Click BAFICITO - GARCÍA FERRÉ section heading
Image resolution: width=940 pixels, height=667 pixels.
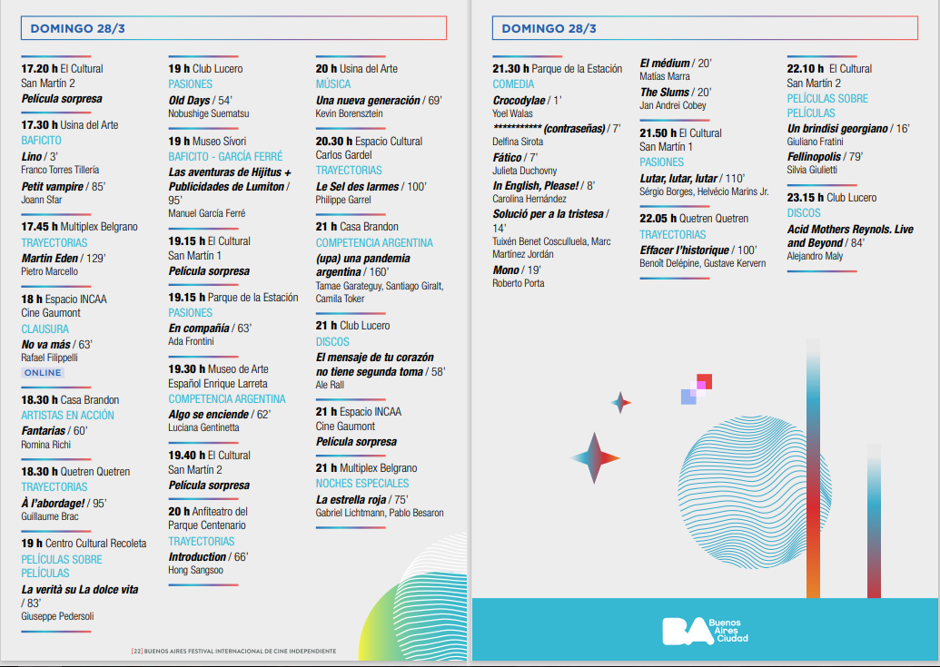click(x=225, y=157)
